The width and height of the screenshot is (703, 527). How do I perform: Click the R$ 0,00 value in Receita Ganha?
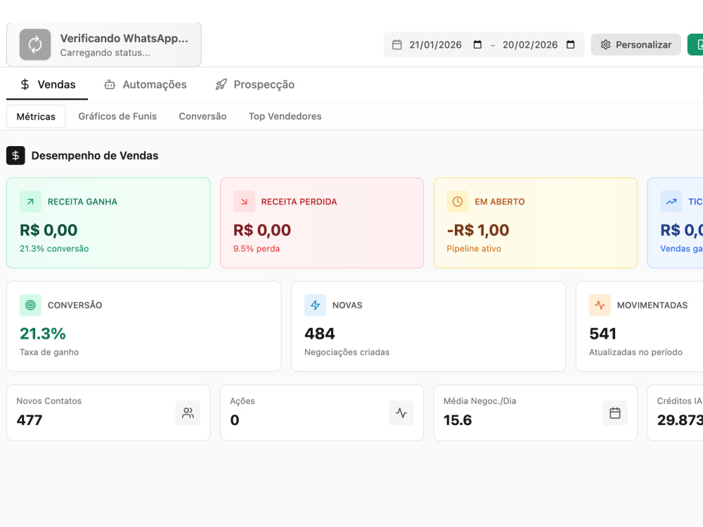(49, 230)
